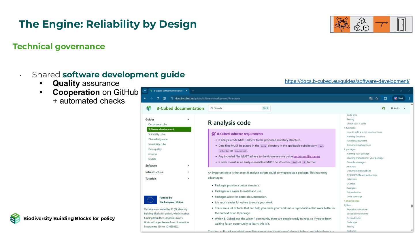
Task: Open the tab search dropdown arrow
Action: pyautogui.click(x=145, y=91)
